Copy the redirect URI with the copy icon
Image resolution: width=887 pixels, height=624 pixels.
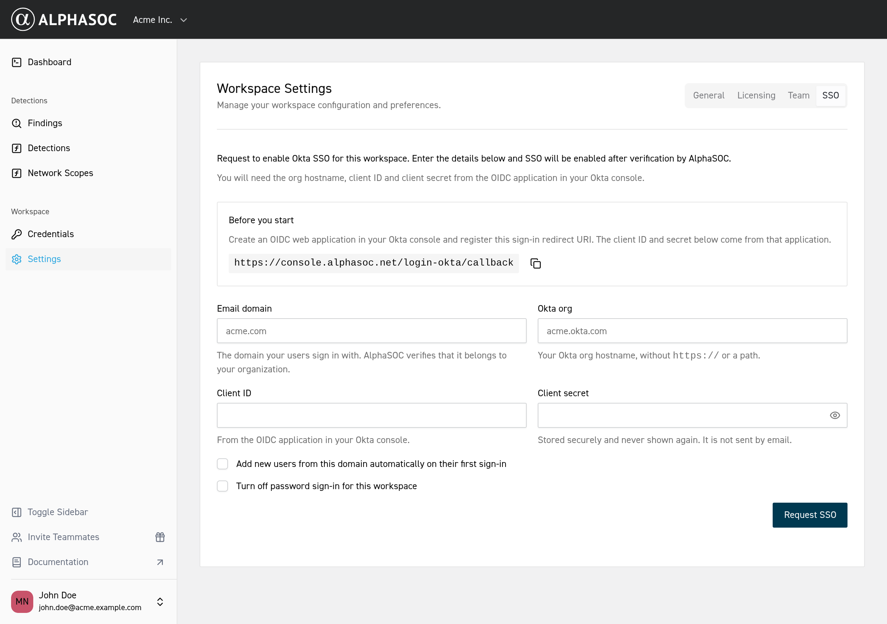point(535,263)
